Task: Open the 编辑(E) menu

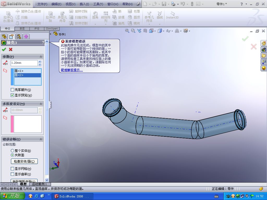Action: point(56,4)
